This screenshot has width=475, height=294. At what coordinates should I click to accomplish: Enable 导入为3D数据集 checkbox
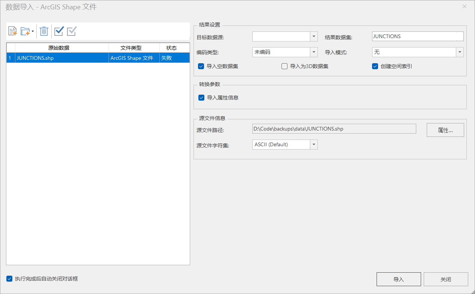(284, 66)
